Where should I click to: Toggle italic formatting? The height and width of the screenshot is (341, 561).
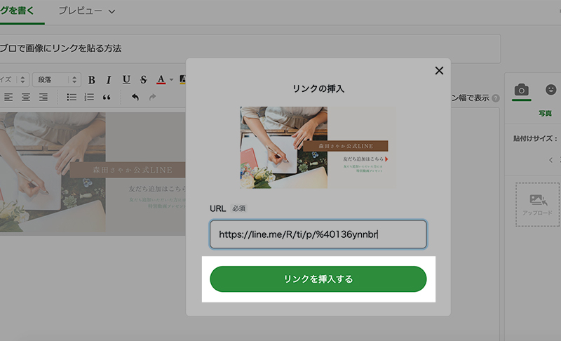109,80
